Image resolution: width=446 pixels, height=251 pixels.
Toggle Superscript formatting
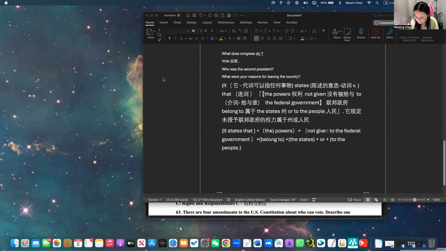click(203, 38)
